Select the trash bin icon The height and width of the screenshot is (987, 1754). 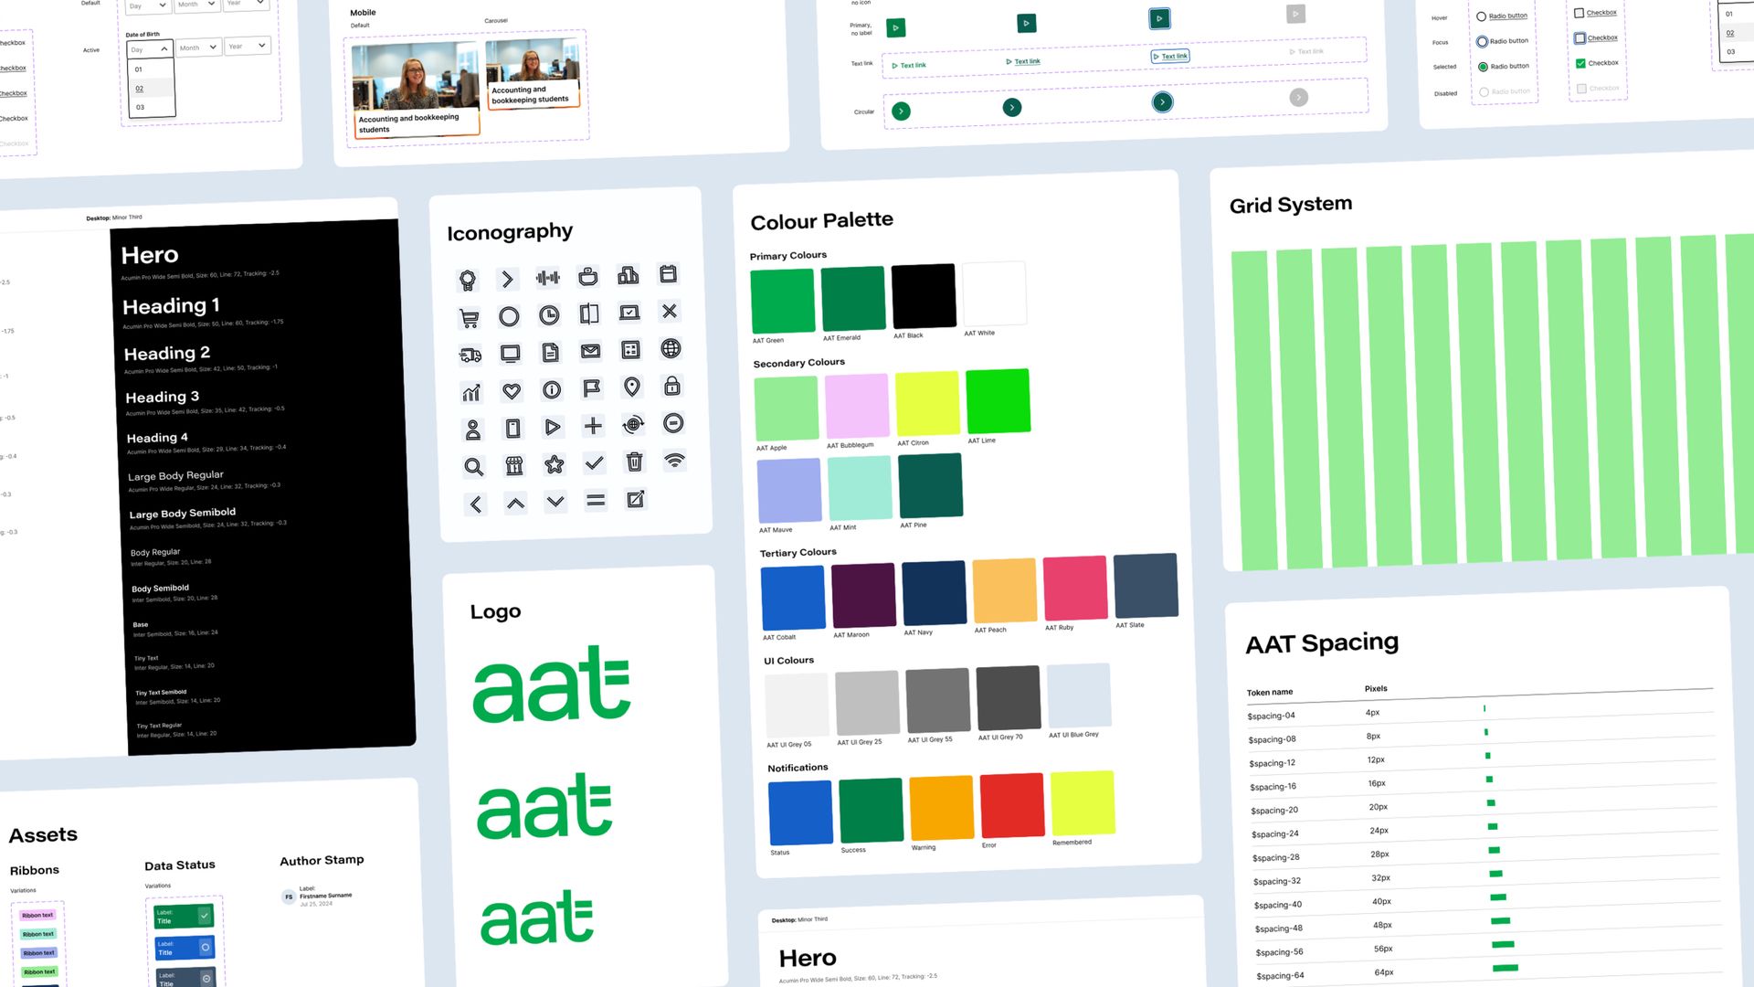click(634, 462)
